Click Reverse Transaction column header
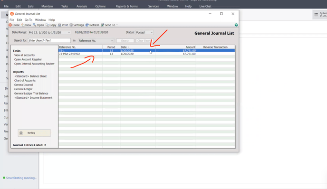Viewport: 327px width, 189px height. (x=215, y=47)
